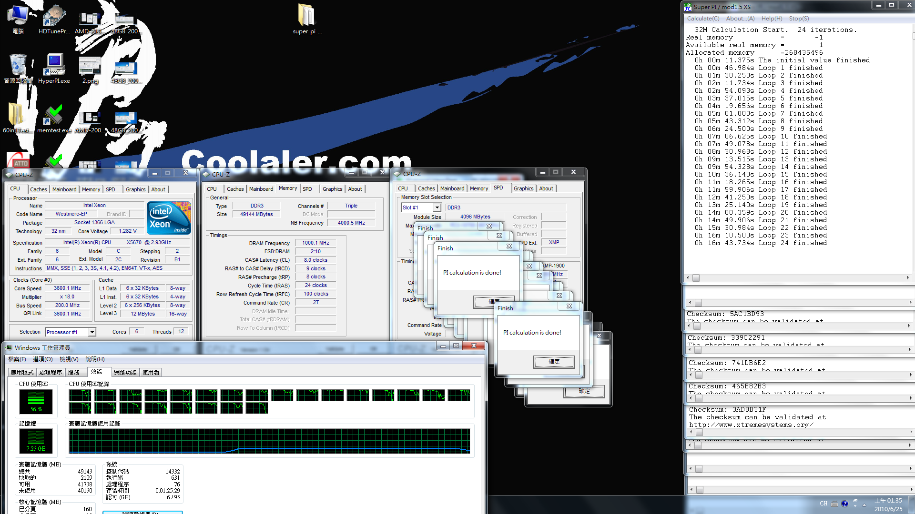
Task: Launch the ATTO benchmark desktop icon
Action: (18, 160)
